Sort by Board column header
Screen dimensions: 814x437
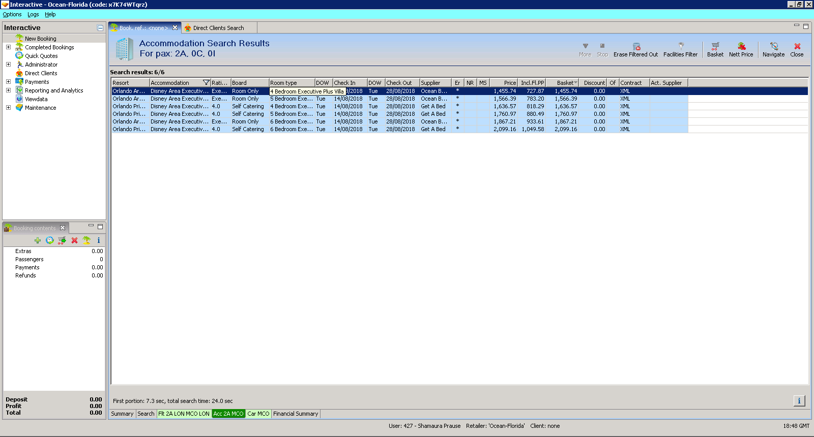(250, 83)
